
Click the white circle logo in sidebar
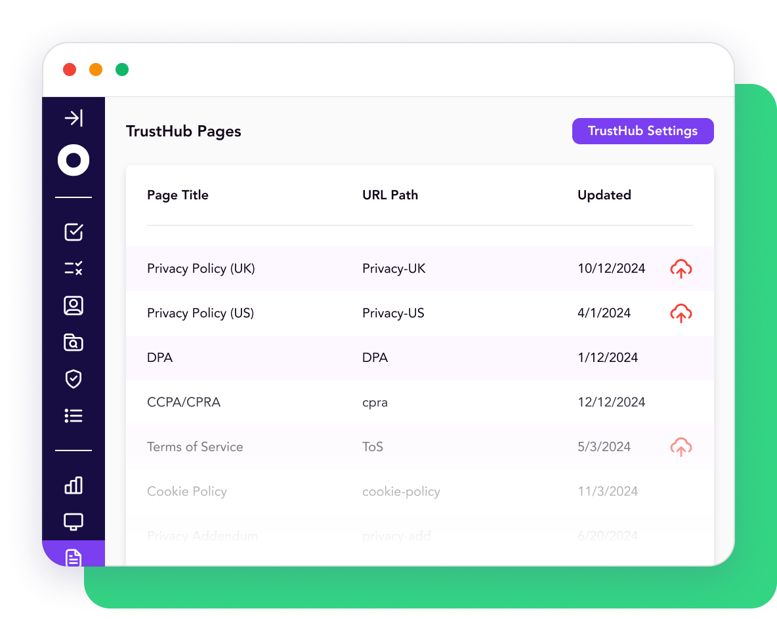[73, 160]
